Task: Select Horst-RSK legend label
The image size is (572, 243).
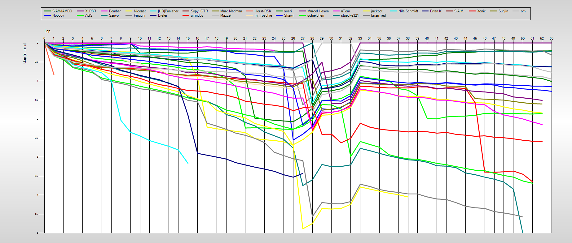Action: point(263,11)
